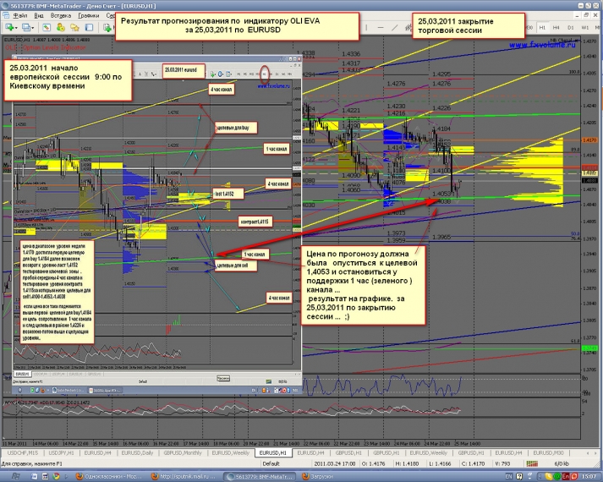Click the H: 1.4180 status bar value
Image resolution: width=603 pixels, height=482 pixels.
point(408,463)
